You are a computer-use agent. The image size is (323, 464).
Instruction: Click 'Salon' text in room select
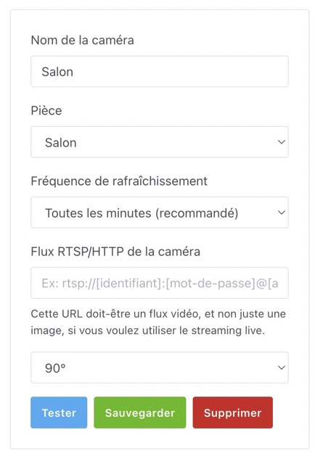click(x=61, y=143)
